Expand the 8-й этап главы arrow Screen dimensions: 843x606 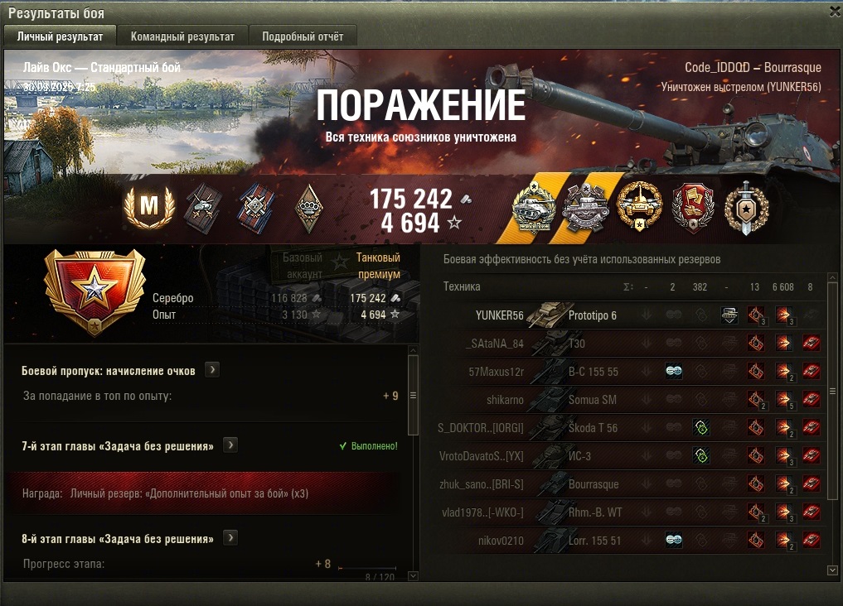pos(230,538)
